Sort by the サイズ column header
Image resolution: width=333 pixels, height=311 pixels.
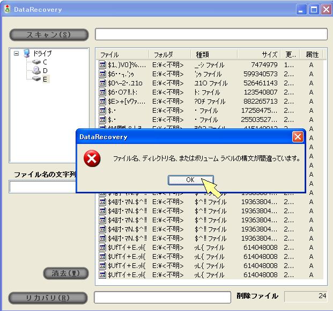pos(259,55)
